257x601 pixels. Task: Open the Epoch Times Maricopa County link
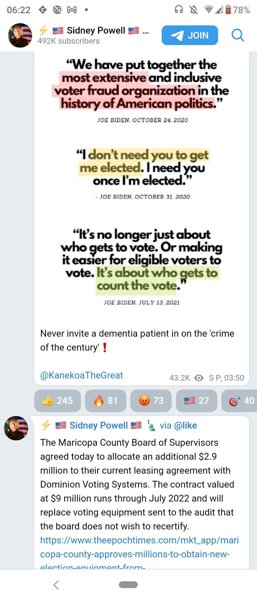[x=139, y=547]
